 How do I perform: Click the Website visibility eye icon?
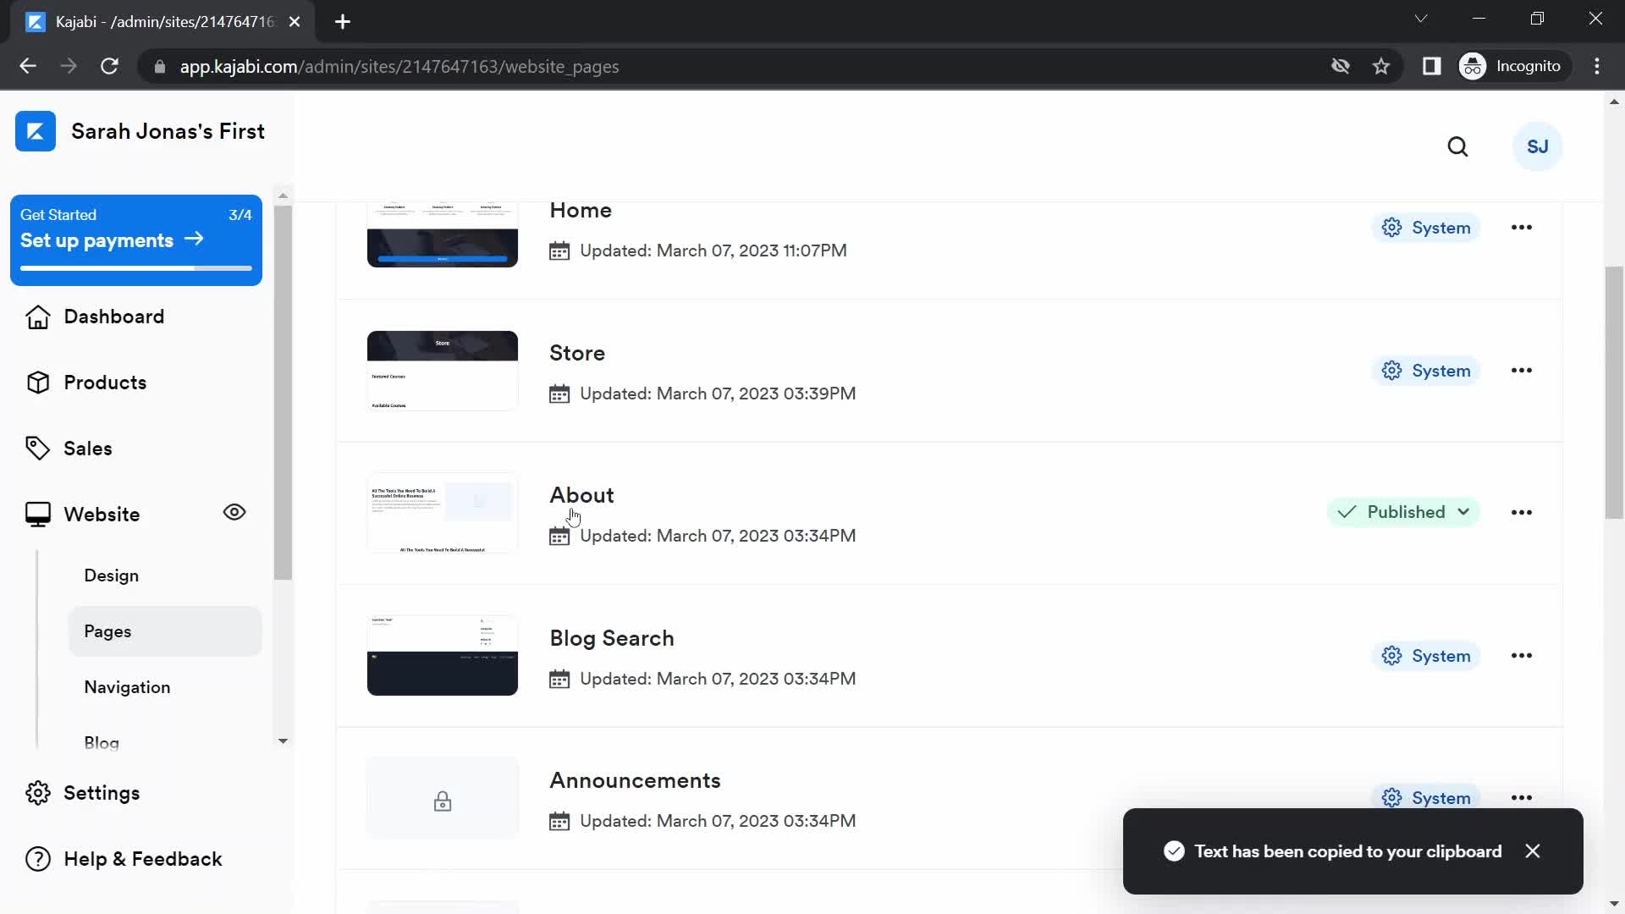click(x=234, y=514)
